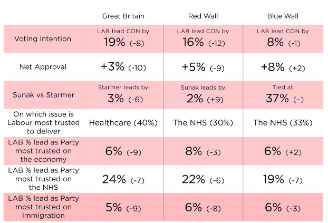Select the Sunak leads by 2% cell
Screen dimensions: 328x223
(202, 95)
